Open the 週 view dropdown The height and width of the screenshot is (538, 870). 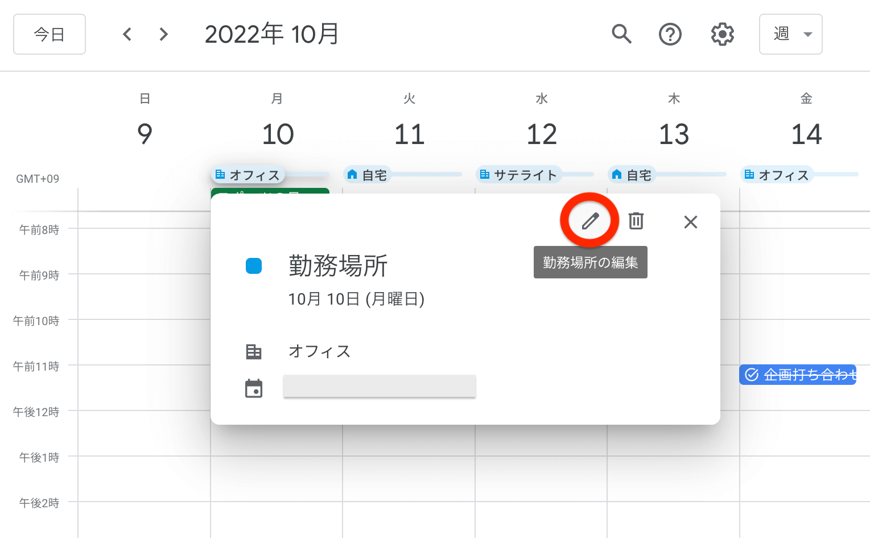(x=790, y=34)
